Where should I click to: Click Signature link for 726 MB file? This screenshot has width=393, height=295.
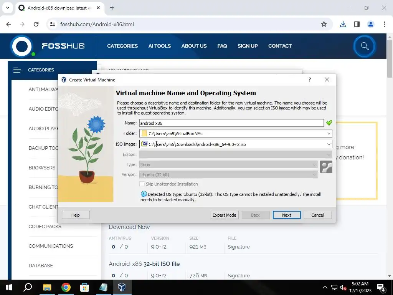[239, 275]
